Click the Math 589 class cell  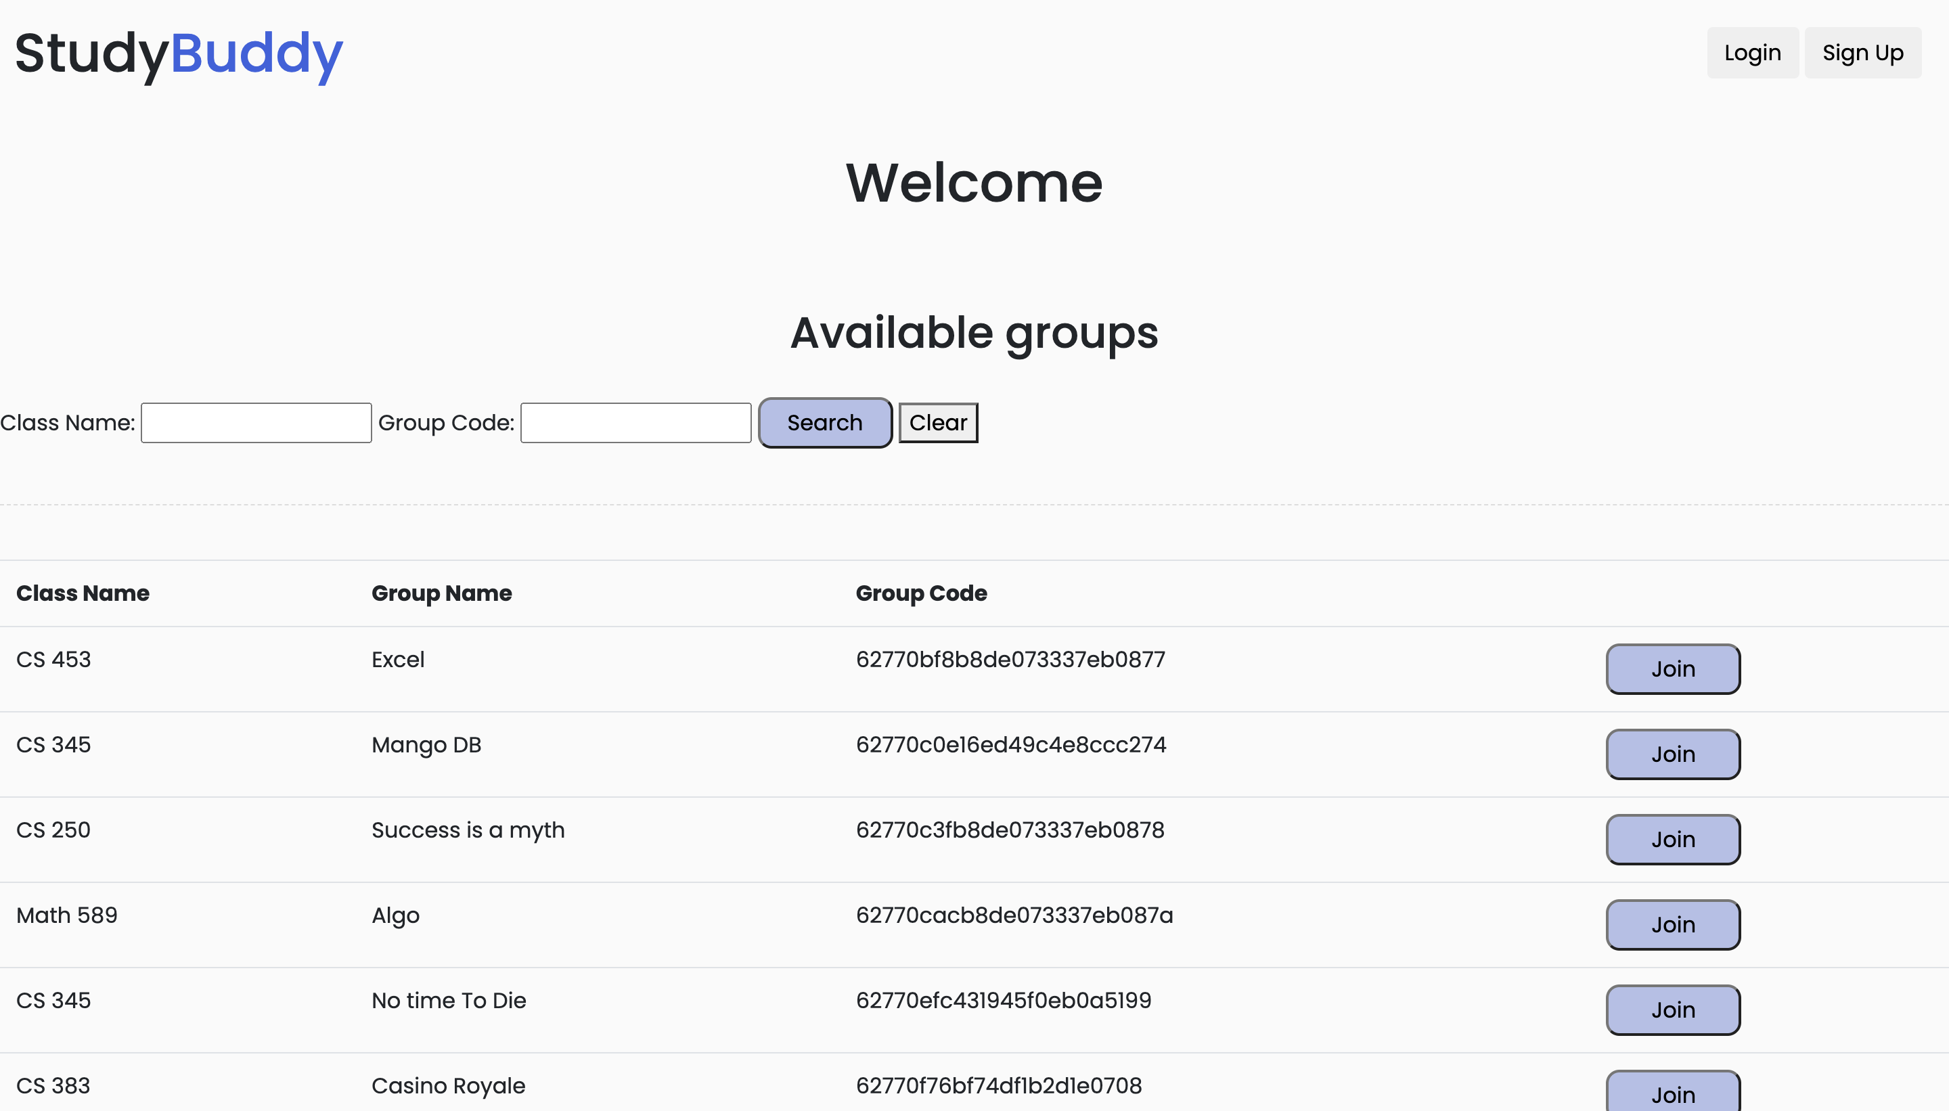[66, 915]
